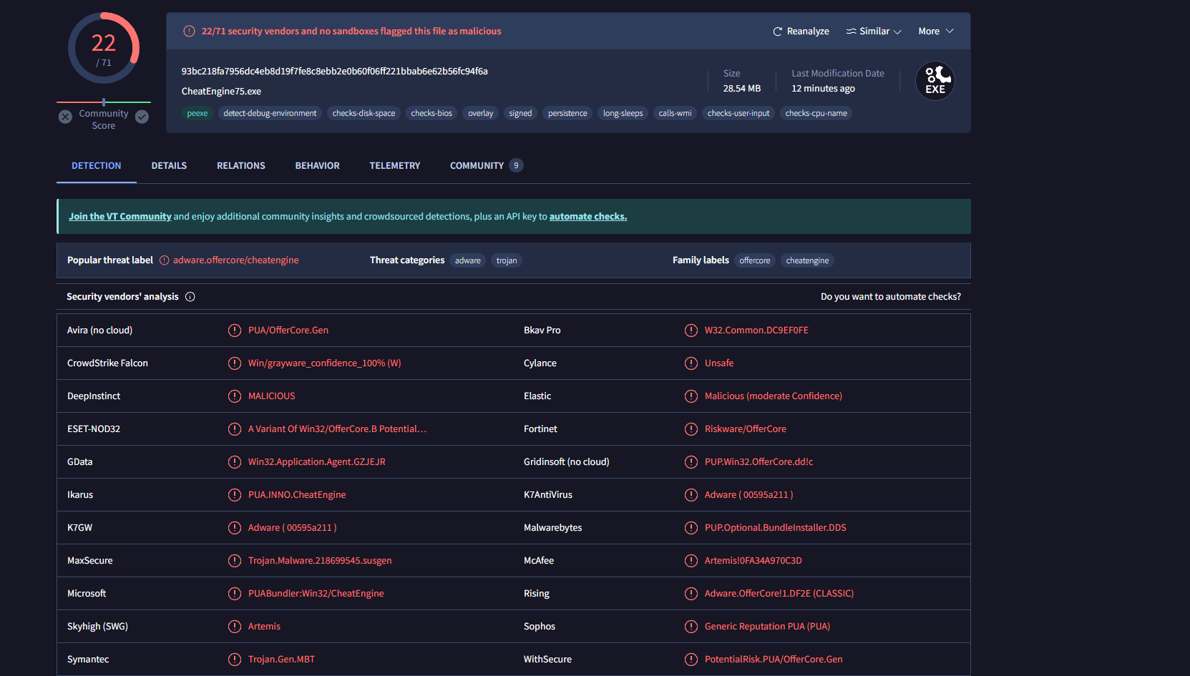Click the alert icon in the Ikarus row
The width and height of the screenshot is (1190, 676).
235,495
